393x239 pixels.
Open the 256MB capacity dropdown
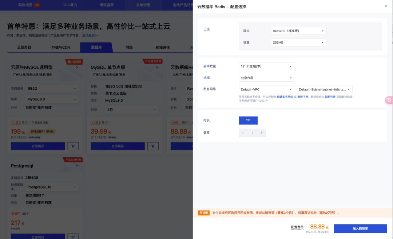tap(298, 42)
